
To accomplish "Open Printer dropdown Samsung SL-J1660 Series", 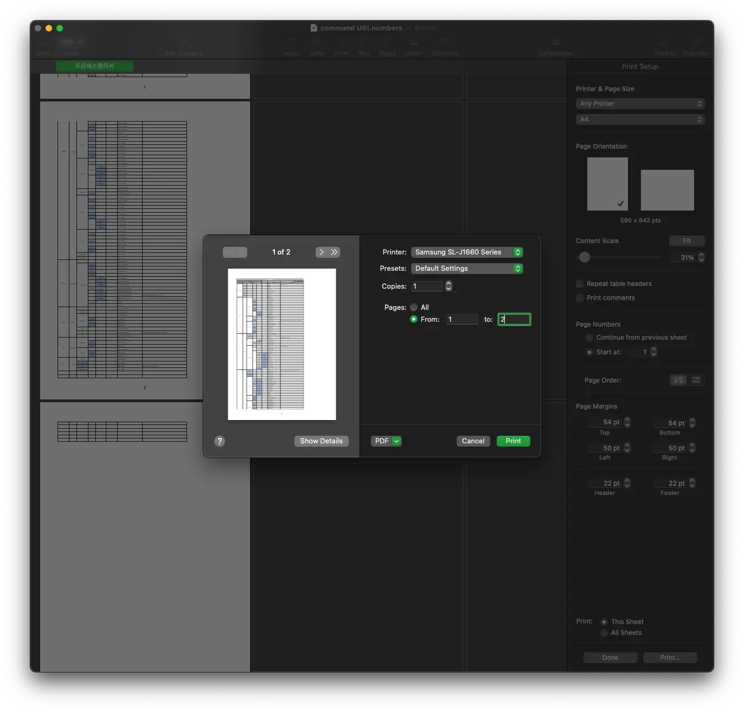I will (467, 252).
